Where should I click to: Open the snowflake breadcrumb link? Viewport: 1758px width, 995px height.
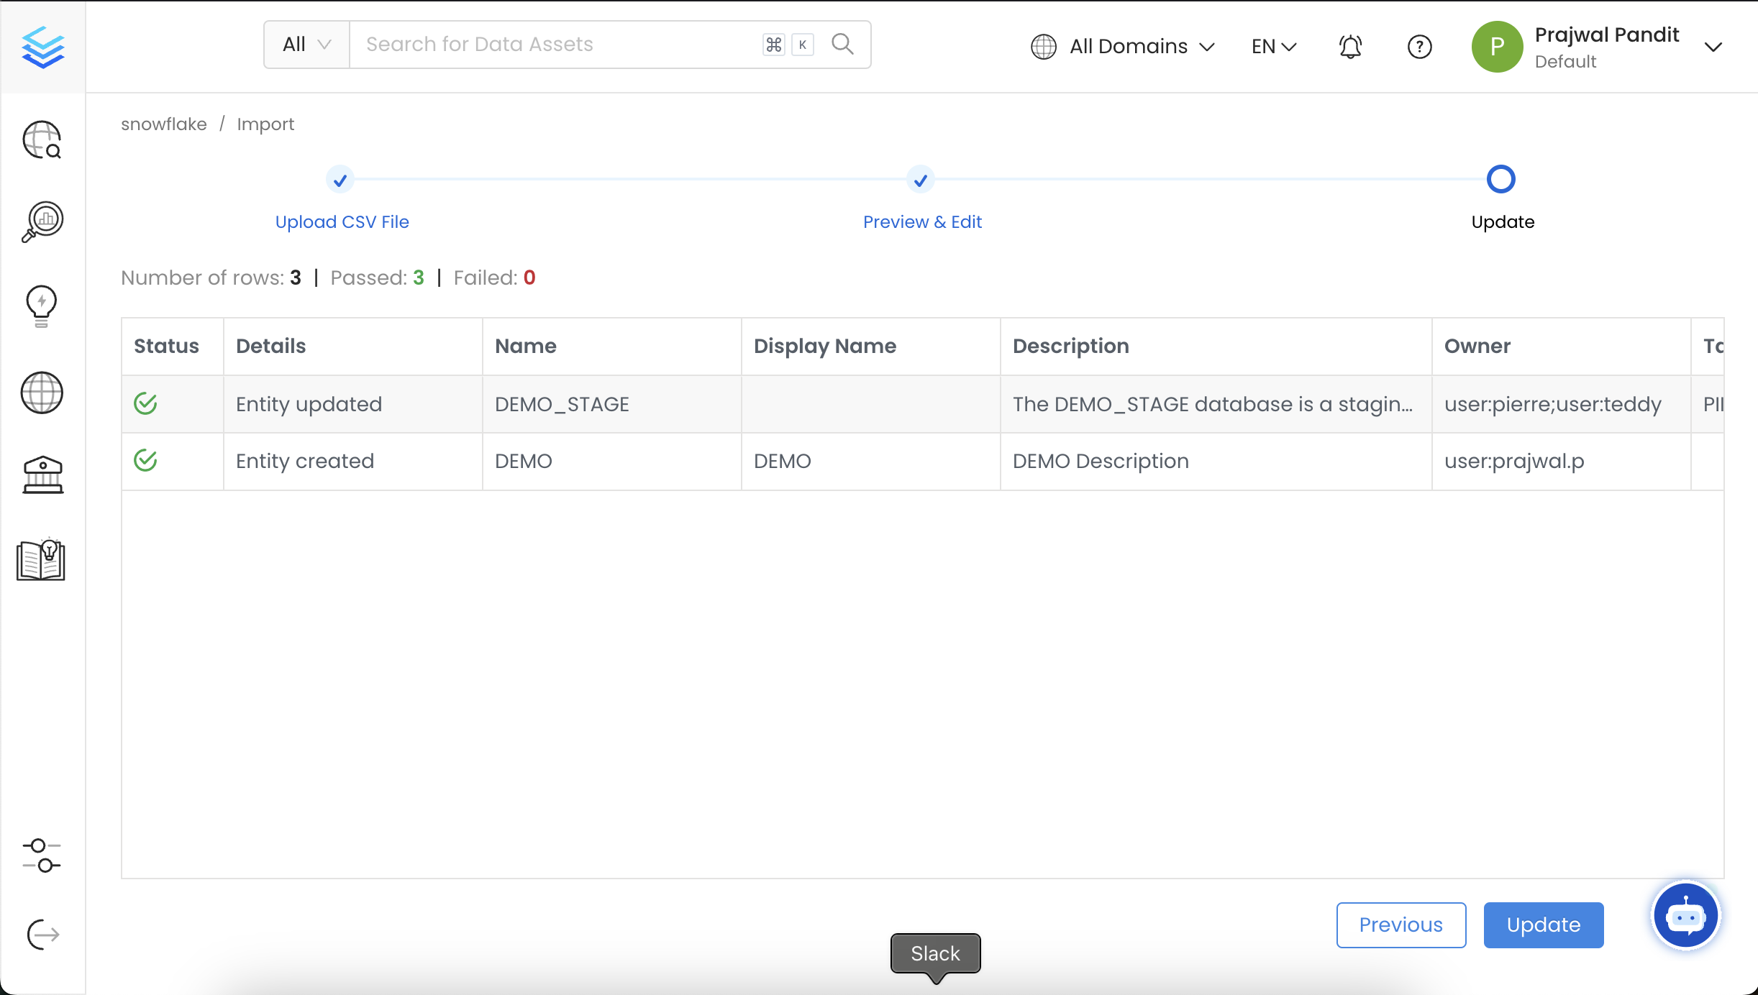click(x=163, y=124)
